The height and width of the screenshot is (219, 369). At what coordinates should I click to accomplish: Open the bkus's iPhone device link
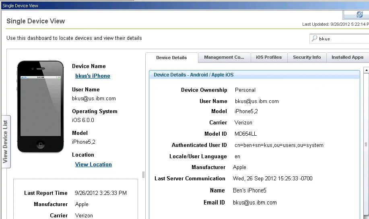(x=93, y=76)
